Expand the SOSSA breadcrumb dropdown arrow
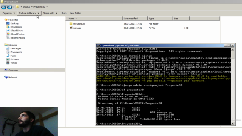This screenshot has width=242, height=136. pos(32,7)
